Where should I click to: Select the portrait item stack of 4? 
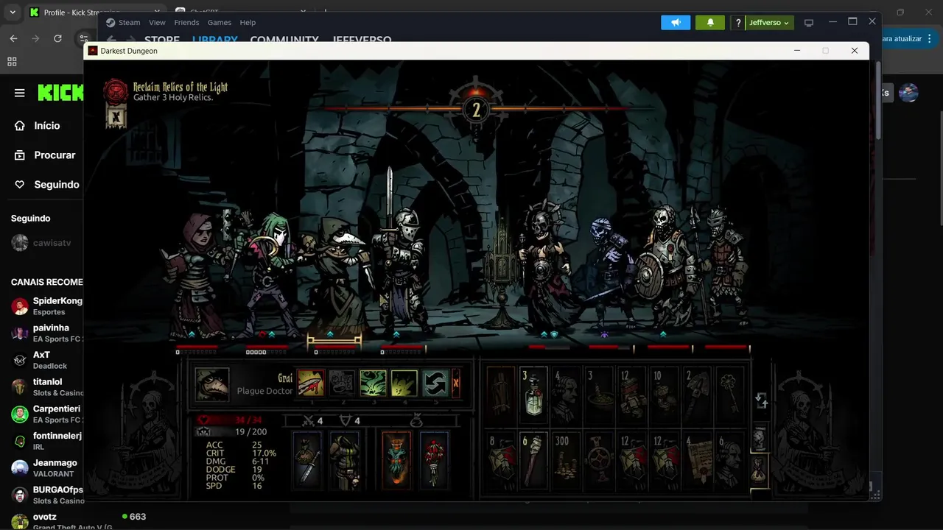(566, 395)
